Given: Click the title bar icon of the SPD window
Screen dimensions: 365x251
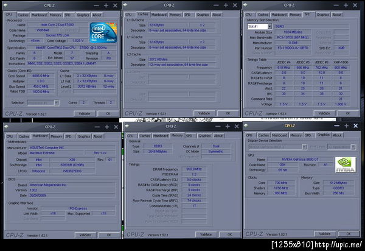Looking at the screenshot, I should pos(246,5).
